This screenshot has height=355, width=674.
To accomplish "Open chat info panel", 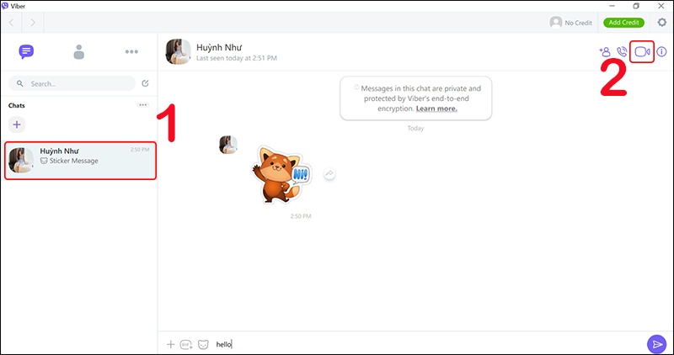I will [x=661, y=52].
